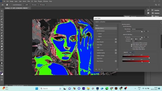Open the Blend If channel dropdown

coord(132,52)
